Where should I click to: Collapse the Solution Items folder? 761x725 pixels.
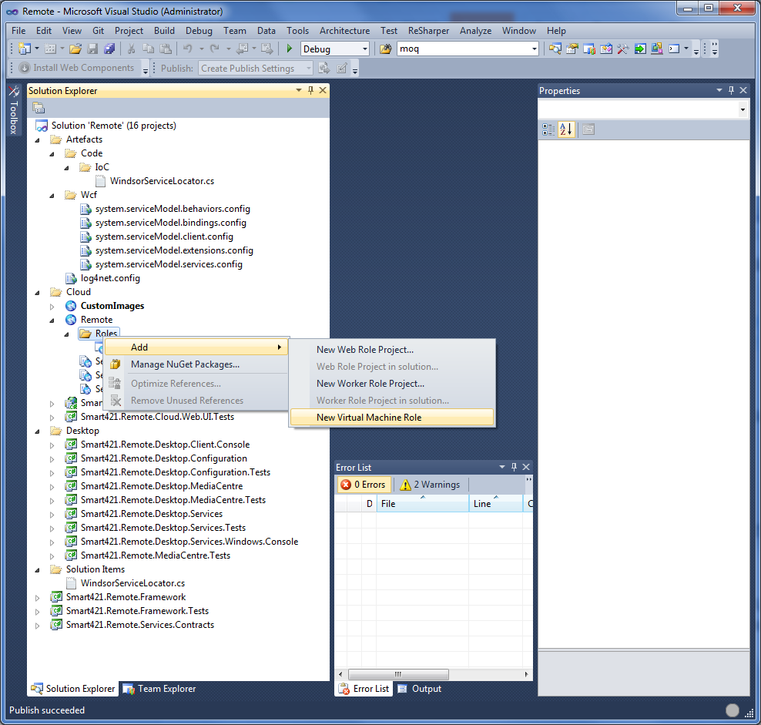point(38,570)
